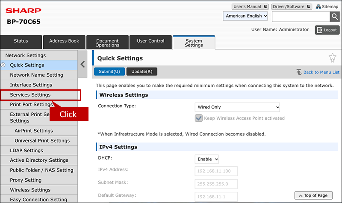342x203 pixels.
Task: Open AirPrint Settings
Action: [x=39, y=131]
